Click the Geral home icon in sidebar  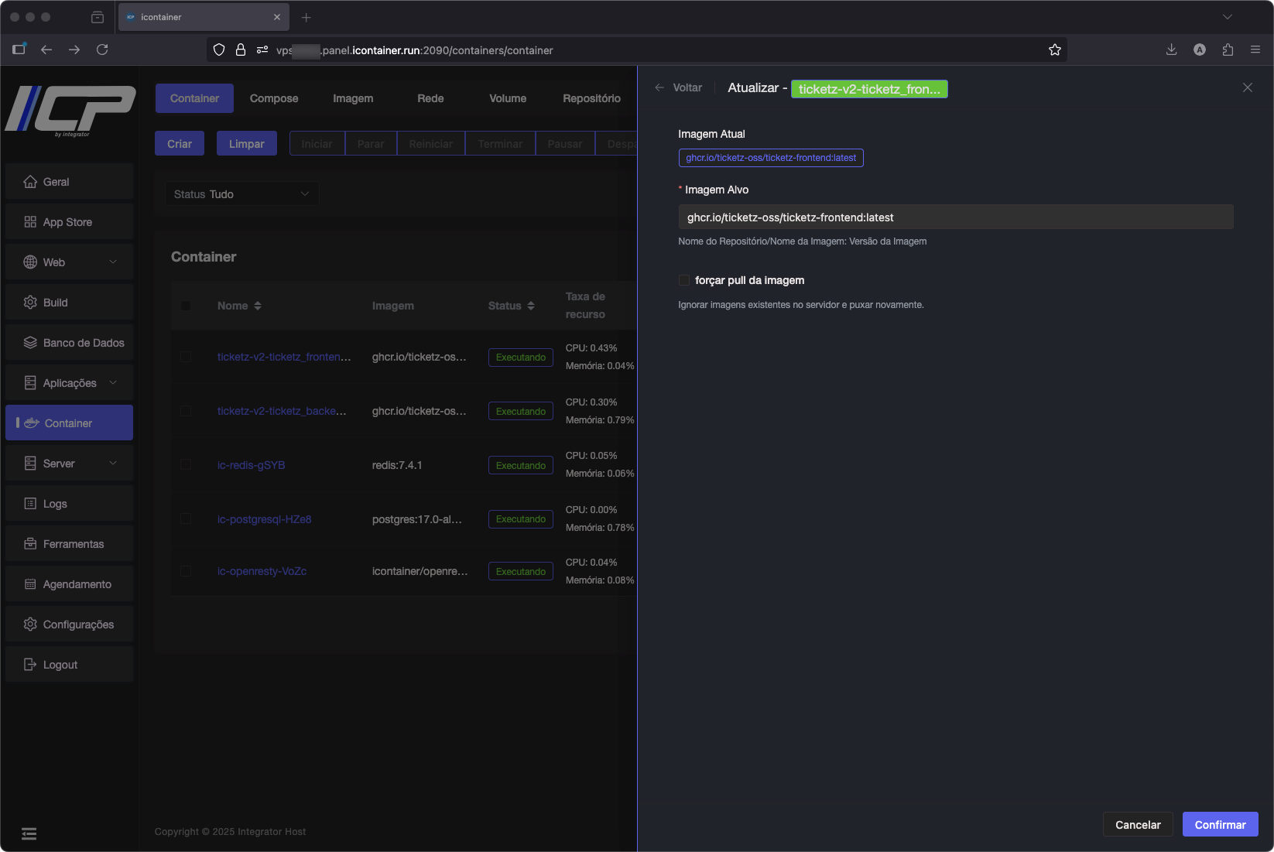tap(30, 182)
